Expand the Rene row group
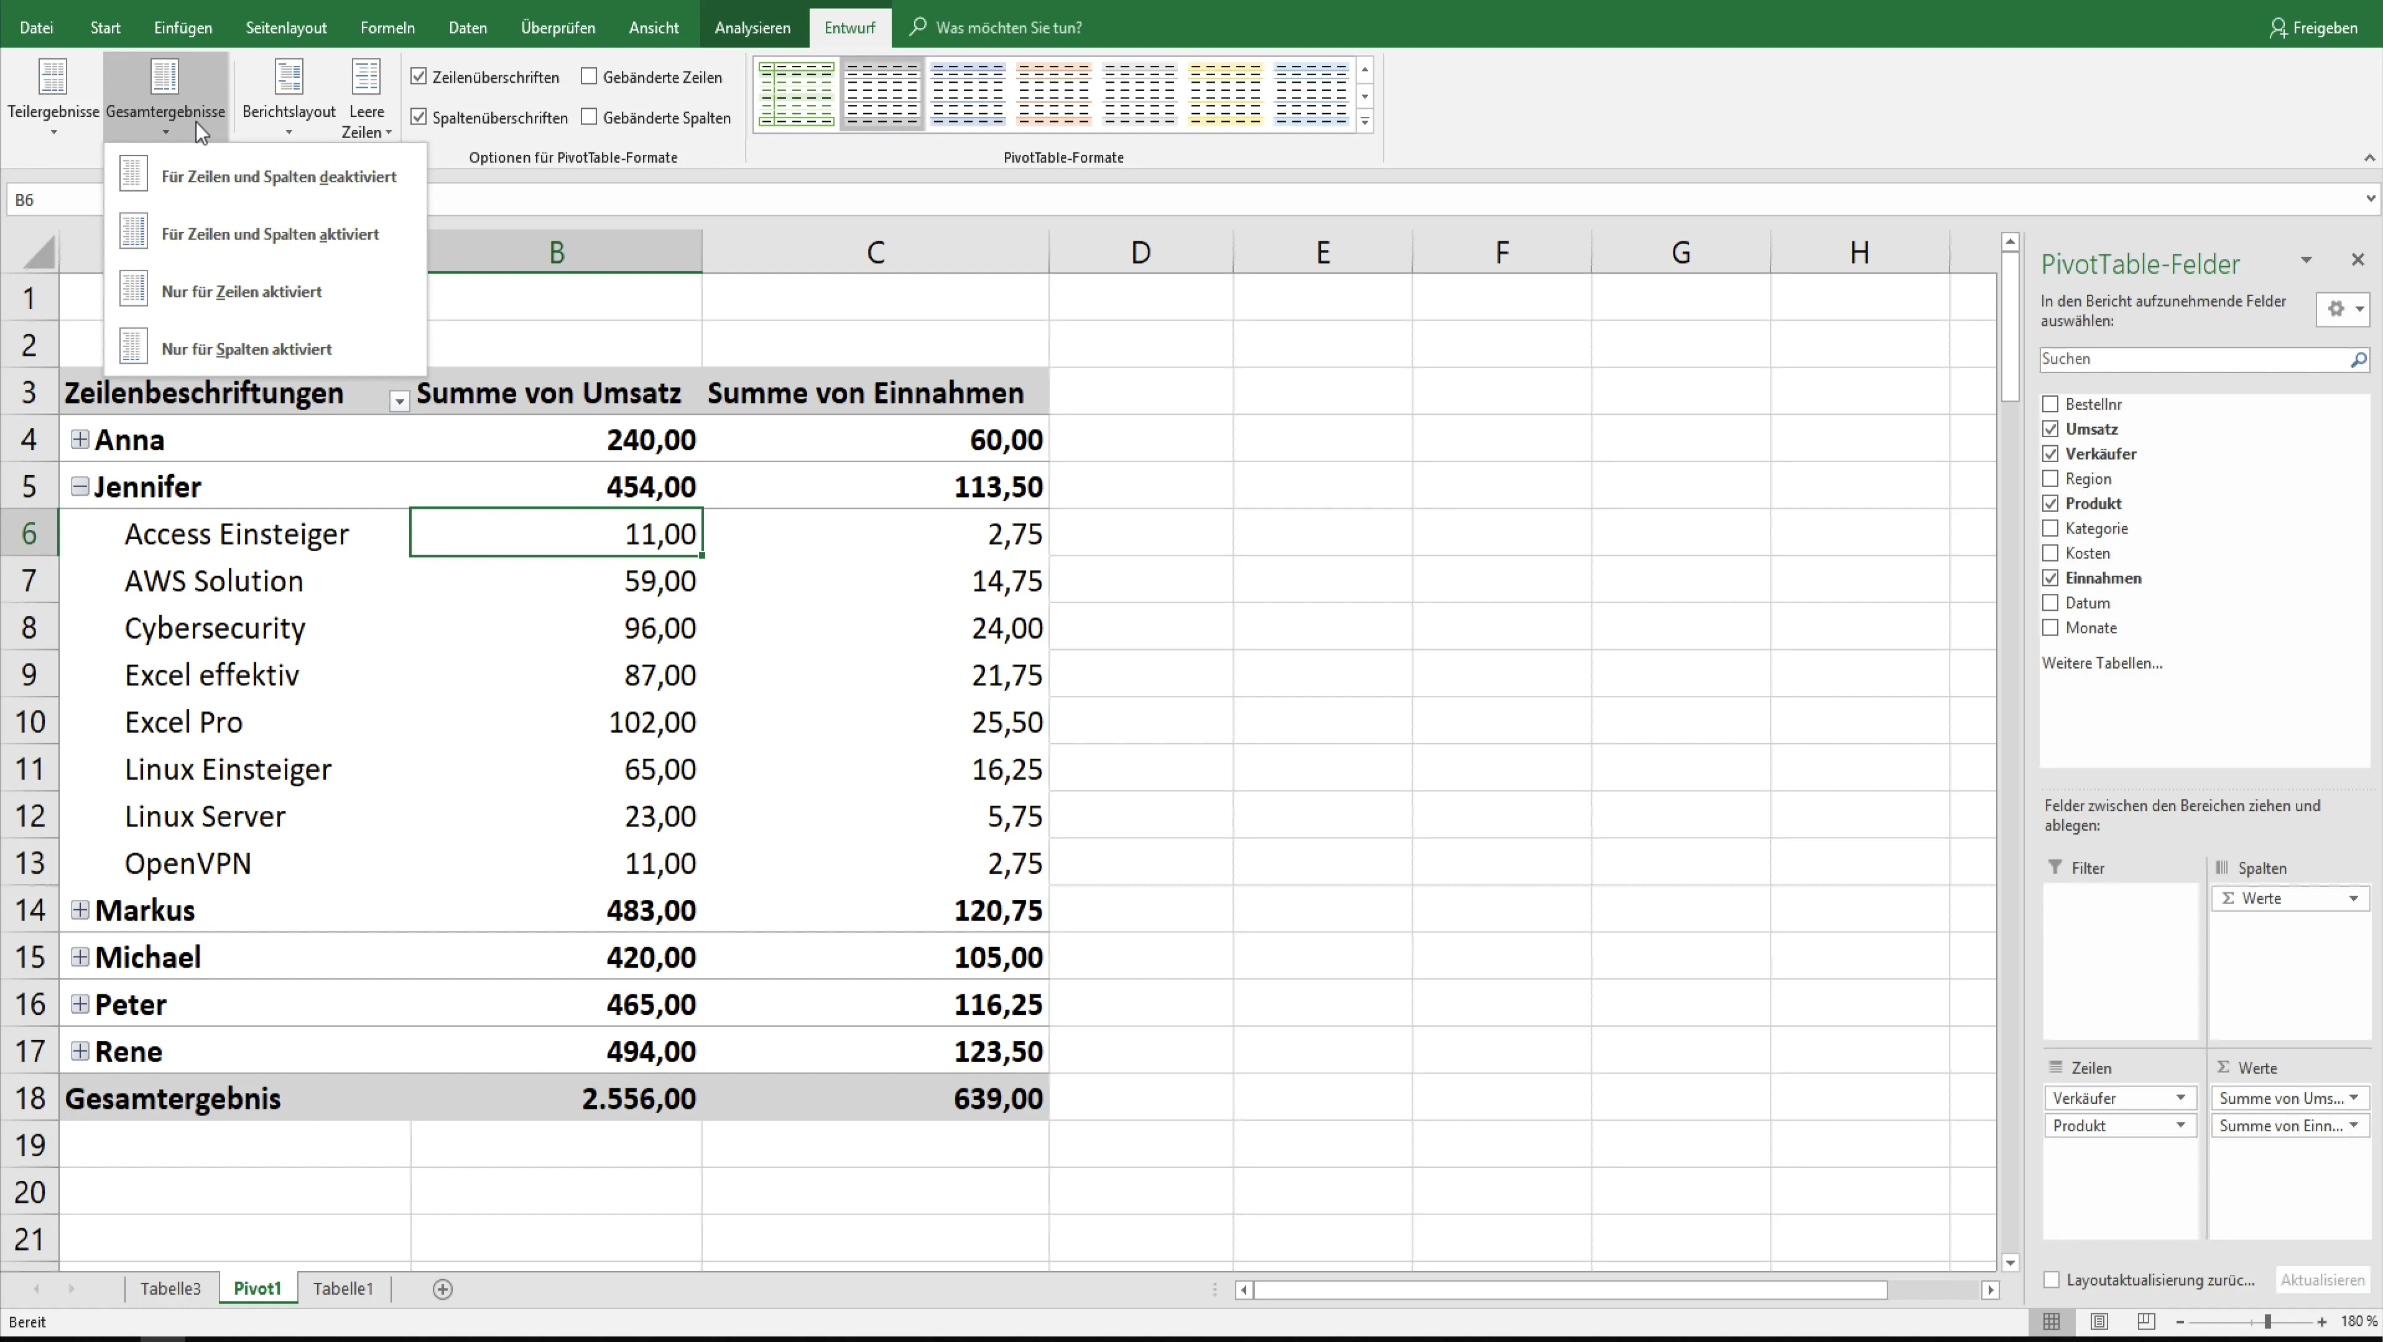This screenshot has width=2383, height=1342. [x=80, y=1052]
